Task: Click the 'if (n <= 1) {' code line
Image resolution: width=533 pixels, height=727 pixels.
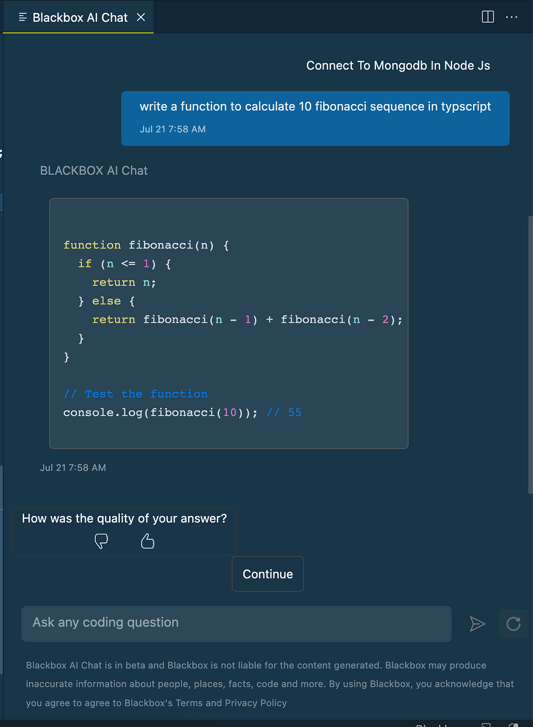Action: pos(124,264)
